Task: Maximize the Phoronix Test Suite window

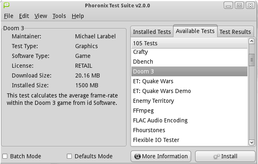Action: click(x=239, y=5)
